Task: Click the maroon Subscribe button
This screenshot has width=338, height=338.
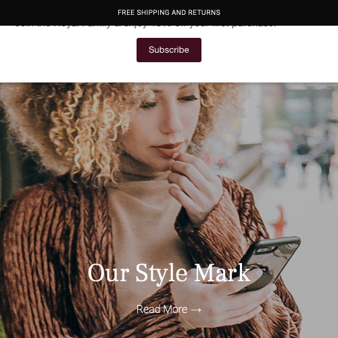Action: [x=169, y=50]
